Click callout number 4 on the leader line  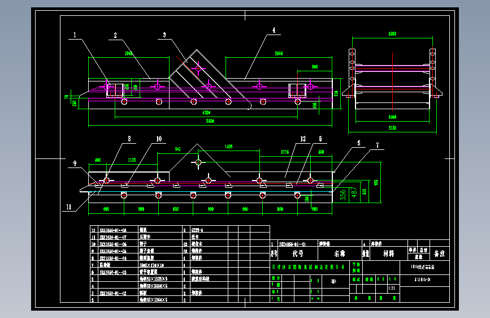click(x=274, y=31)
